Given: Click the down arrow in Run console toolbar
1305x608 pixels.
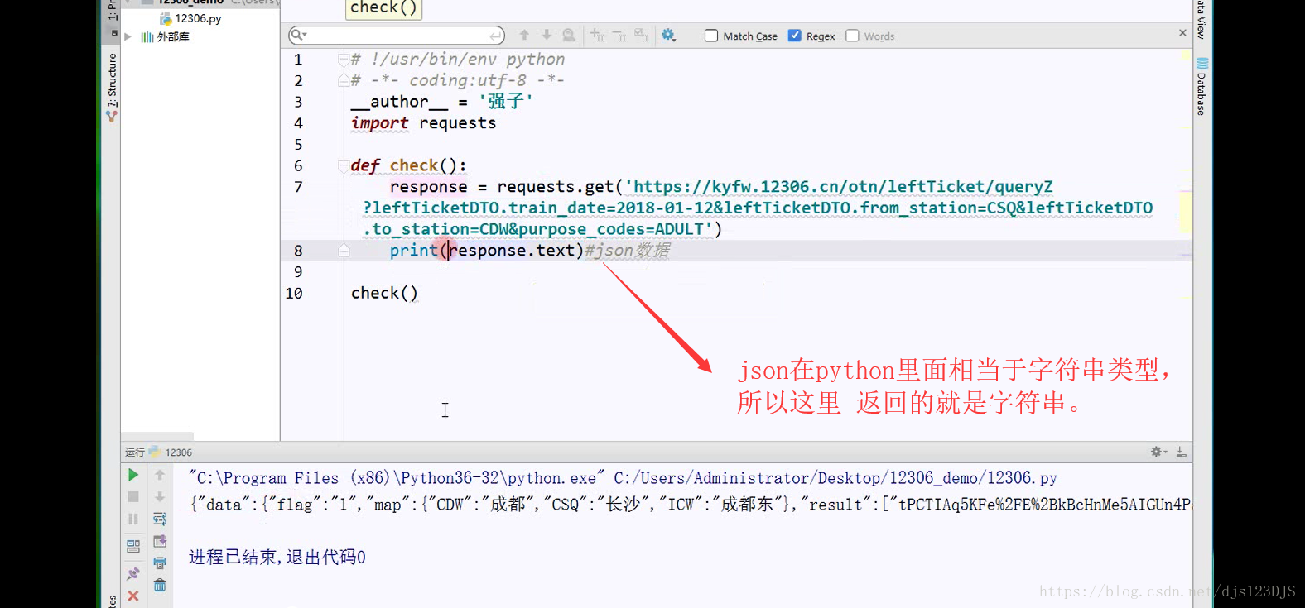Looking at the screenshot, I should click(160, 497).
